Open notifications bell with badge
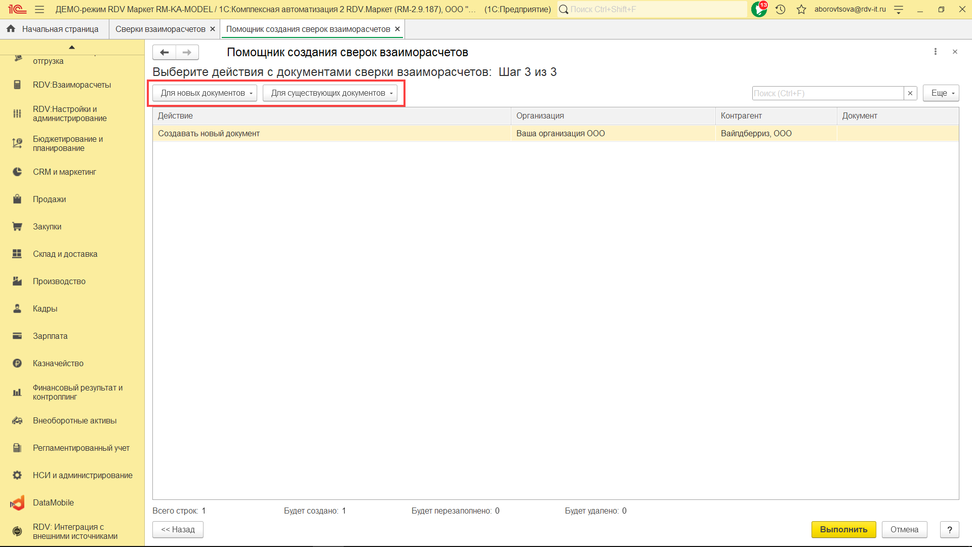972x547 pixels. (x=758, y=9)
